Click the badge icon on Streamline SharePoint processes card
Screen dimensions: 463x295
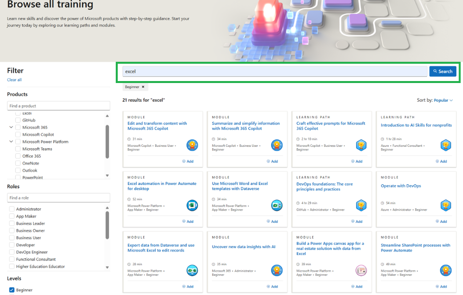pyautogui.click(x=446, y=270)
